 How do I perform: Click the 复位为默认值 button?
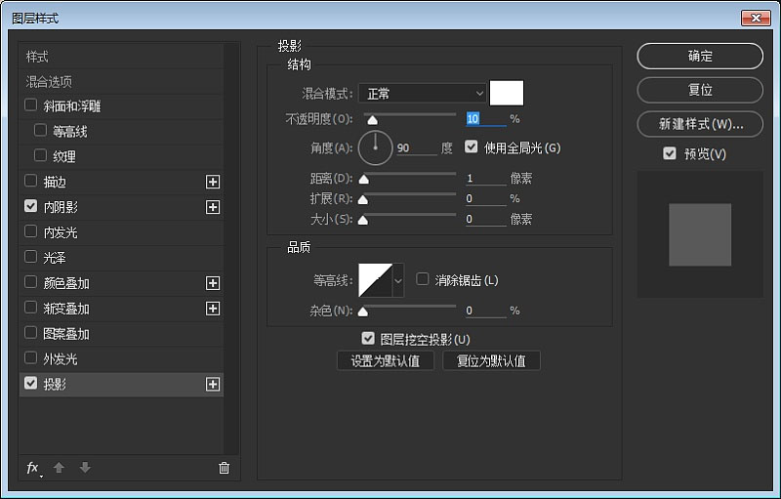pyautogui.click(x=492, y=361)
